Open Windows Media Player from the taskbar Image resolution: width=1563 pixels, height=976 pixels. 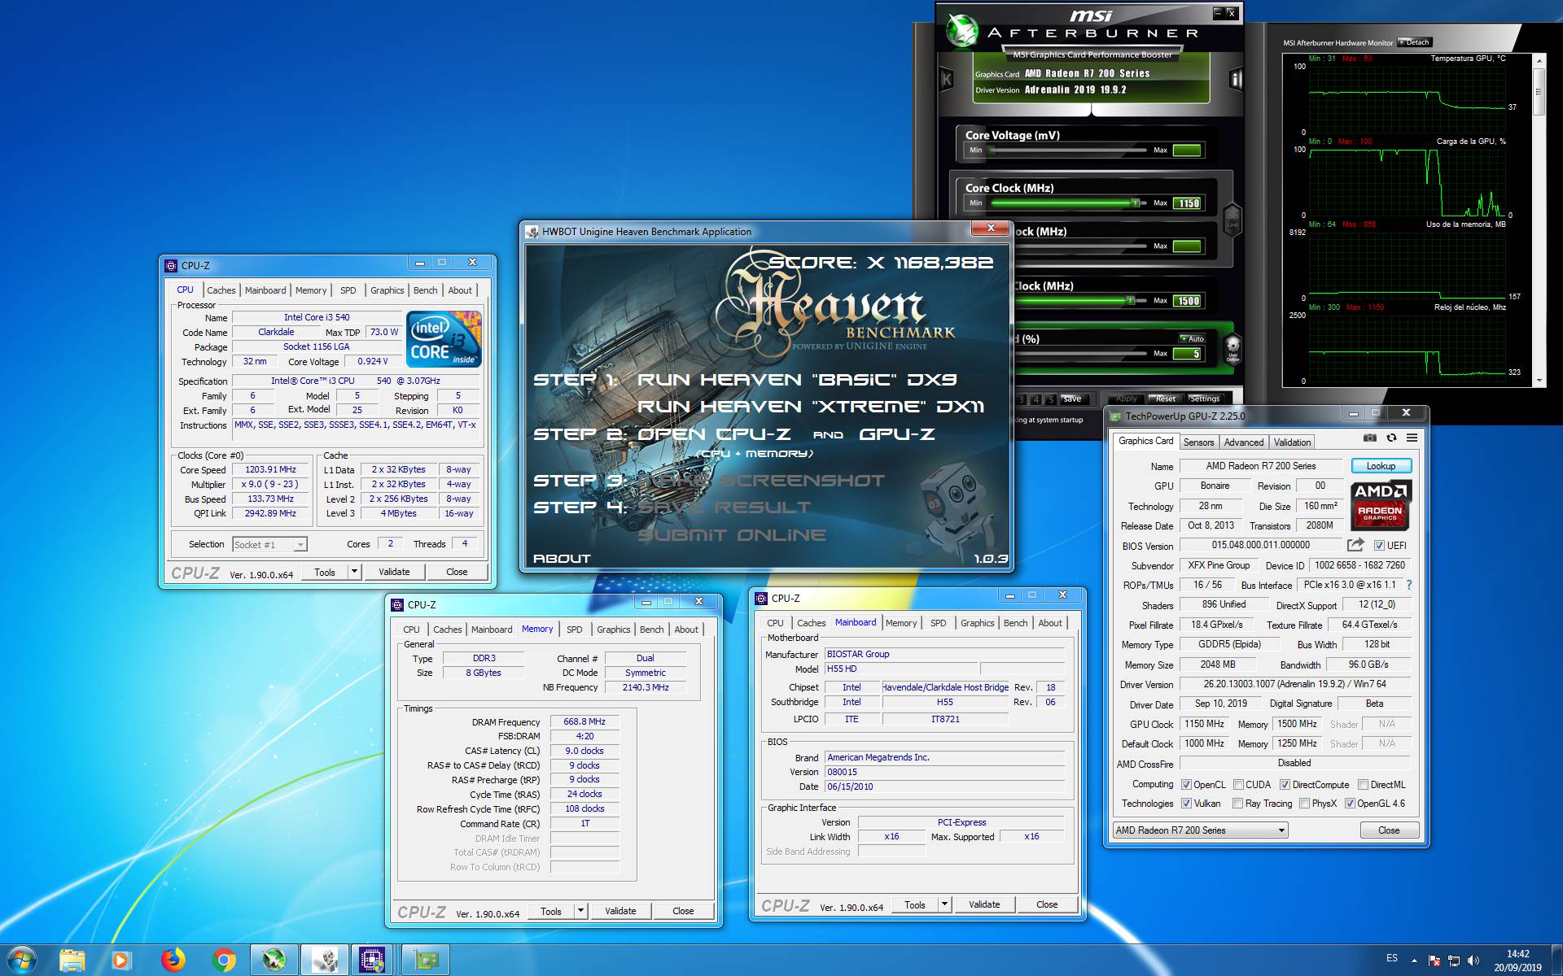(120, 961)
